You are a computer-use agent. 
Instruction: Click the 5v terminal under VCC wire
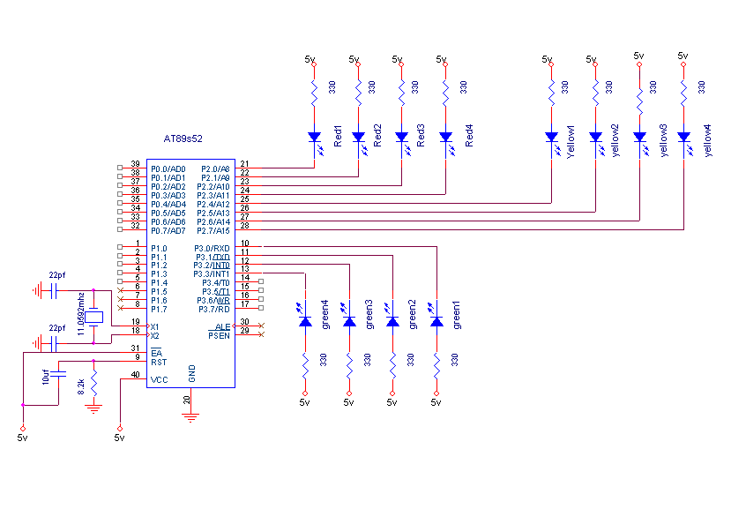[120, 429]
